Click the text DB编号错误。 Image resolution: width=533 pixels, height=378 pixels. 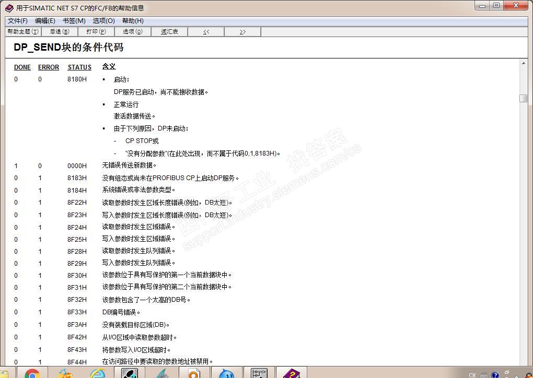pos(121,312)
